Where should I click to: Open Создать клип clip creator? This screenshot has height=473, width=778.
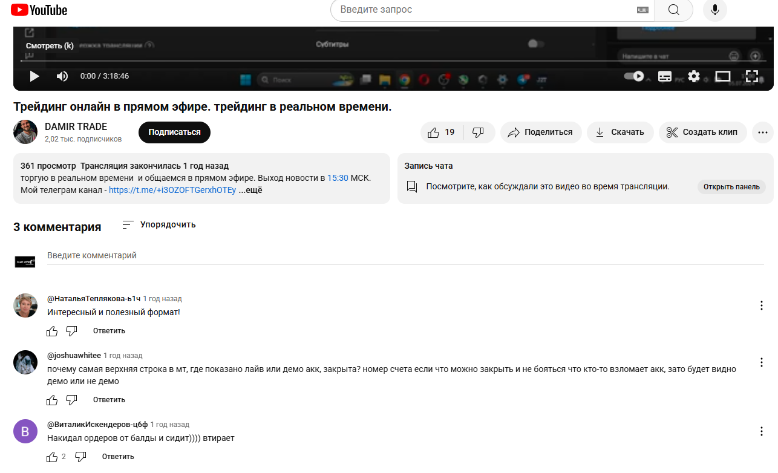coord(702,132)
